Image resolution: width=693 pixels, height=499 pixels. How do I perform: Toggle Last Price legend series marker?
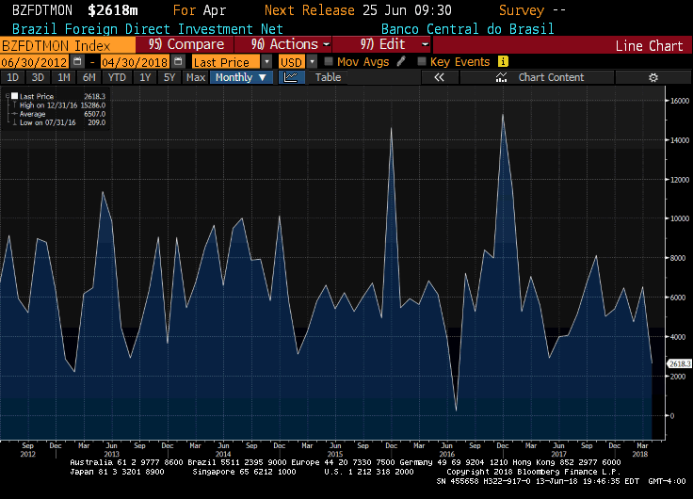tap(12, 96)
